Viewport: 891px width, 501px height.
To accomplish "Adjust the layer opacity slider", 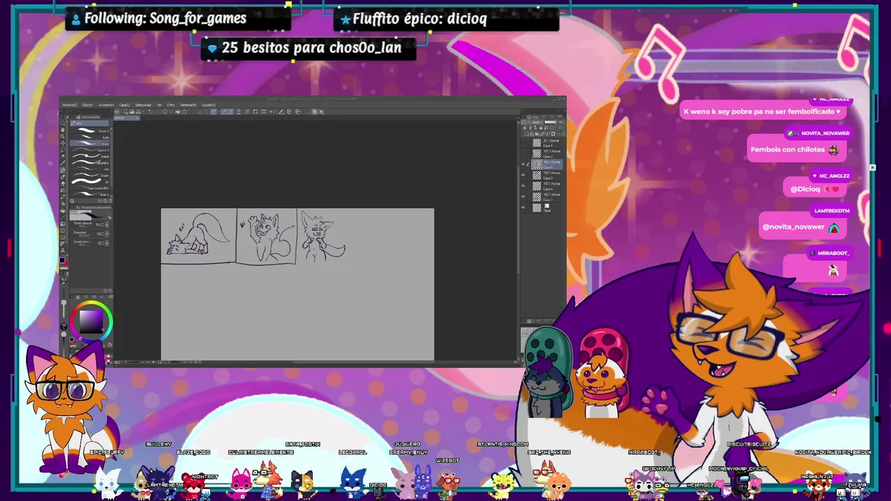I will click(x=550, y=122).
